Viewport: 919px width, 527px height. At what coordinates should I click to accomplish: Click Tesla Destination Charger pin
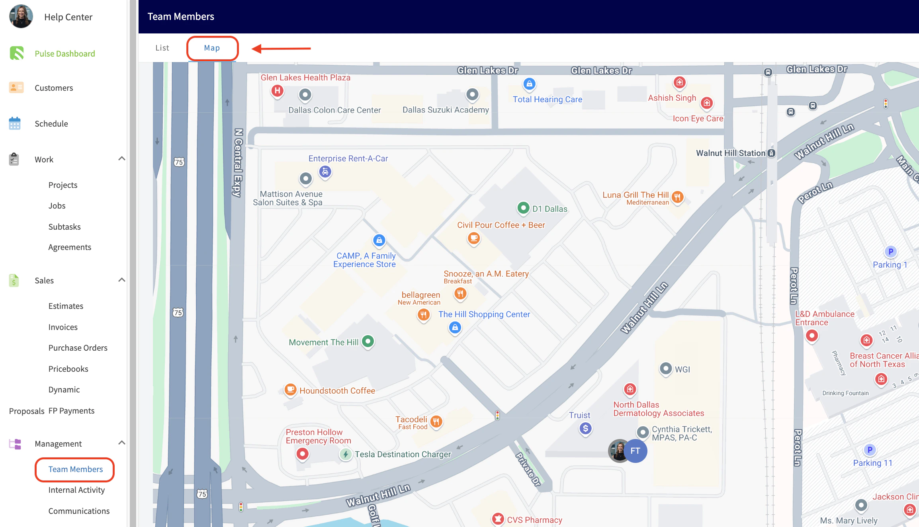click(346, 455)
